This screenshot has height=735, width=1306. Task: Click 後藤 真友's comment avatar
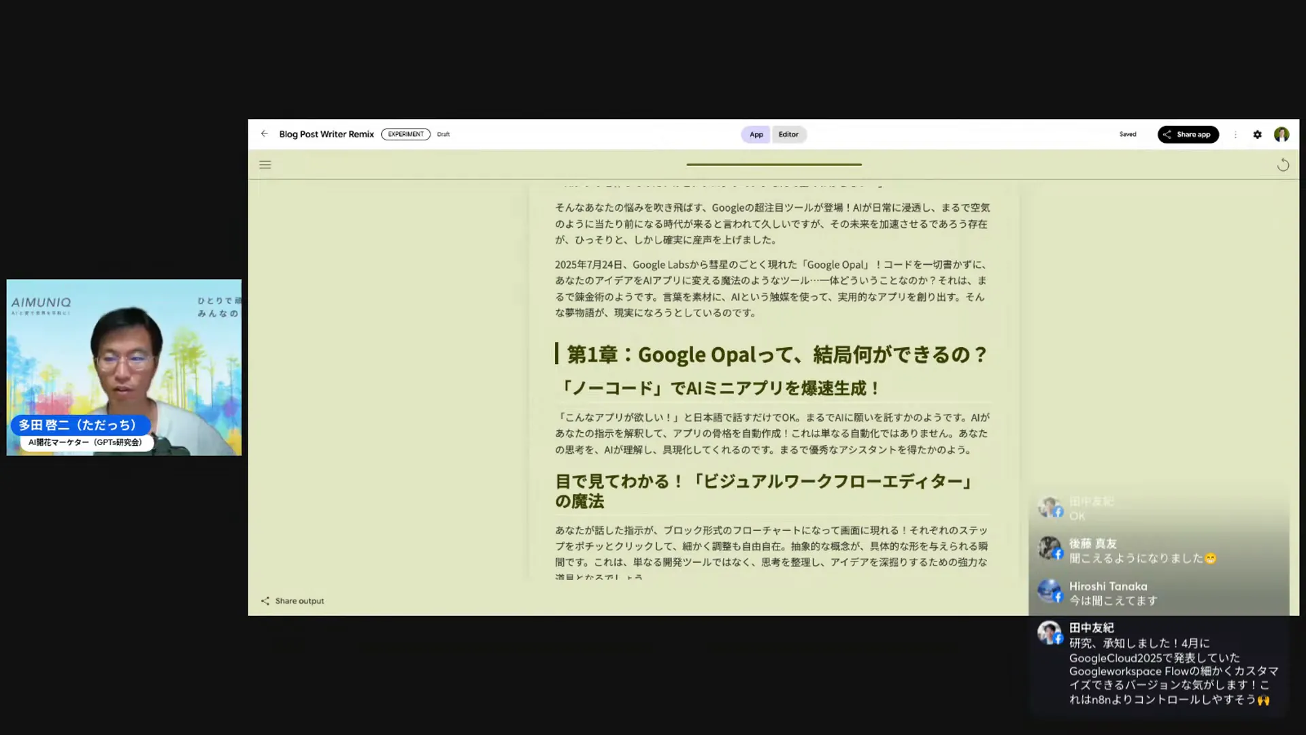[1050, 549]
